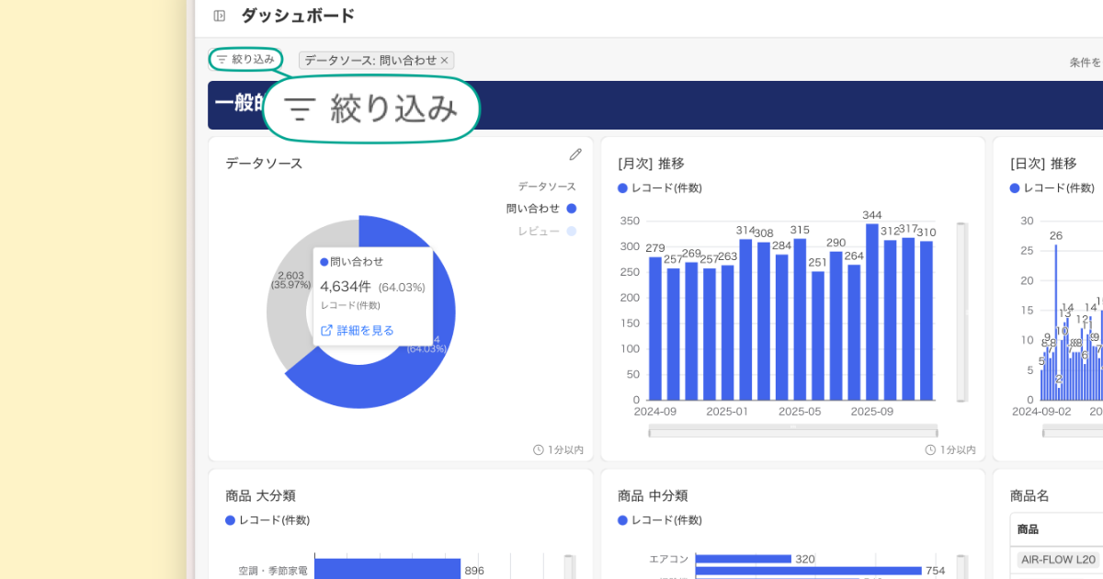Click the monthly bar labeled 315
This screenshot has height=579, width=1103.
(800, 320)
